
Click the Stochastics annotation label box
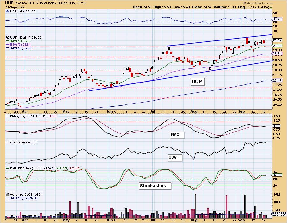click(155, 186)
